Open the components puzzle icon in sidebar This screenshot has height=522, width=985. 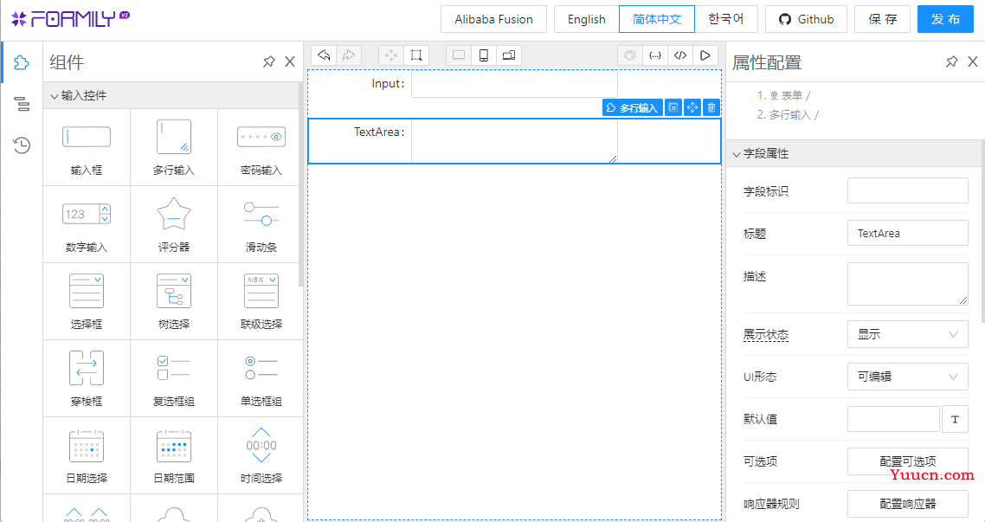point(22,62)
